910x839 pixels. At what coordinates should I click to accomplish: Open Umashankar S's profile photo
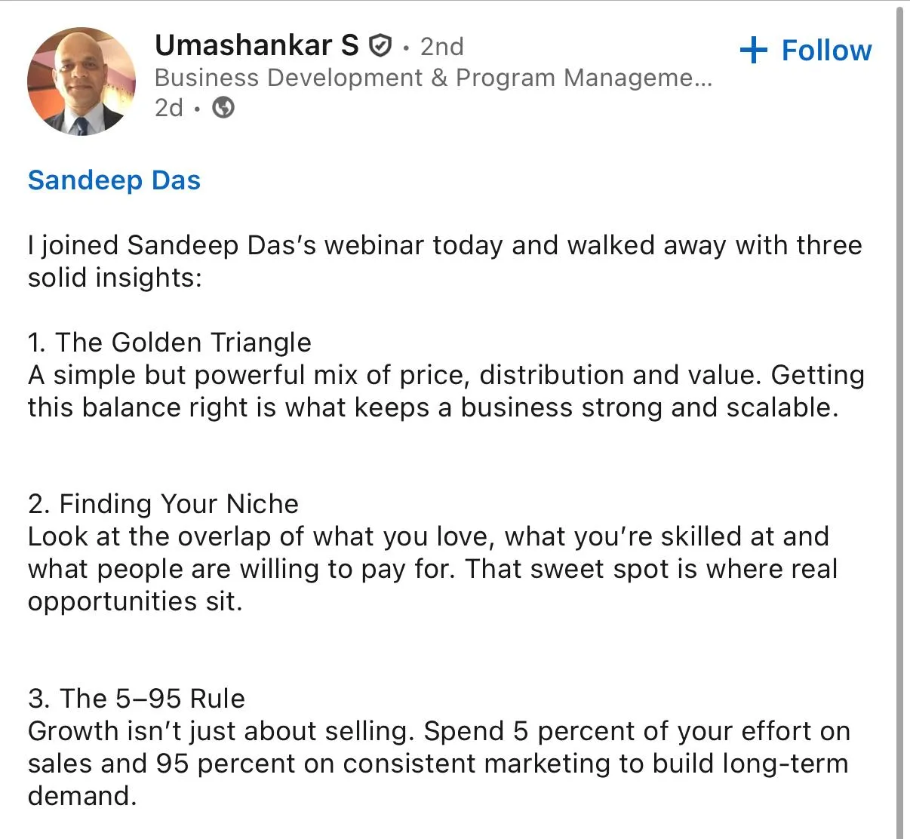click(81, 81)
